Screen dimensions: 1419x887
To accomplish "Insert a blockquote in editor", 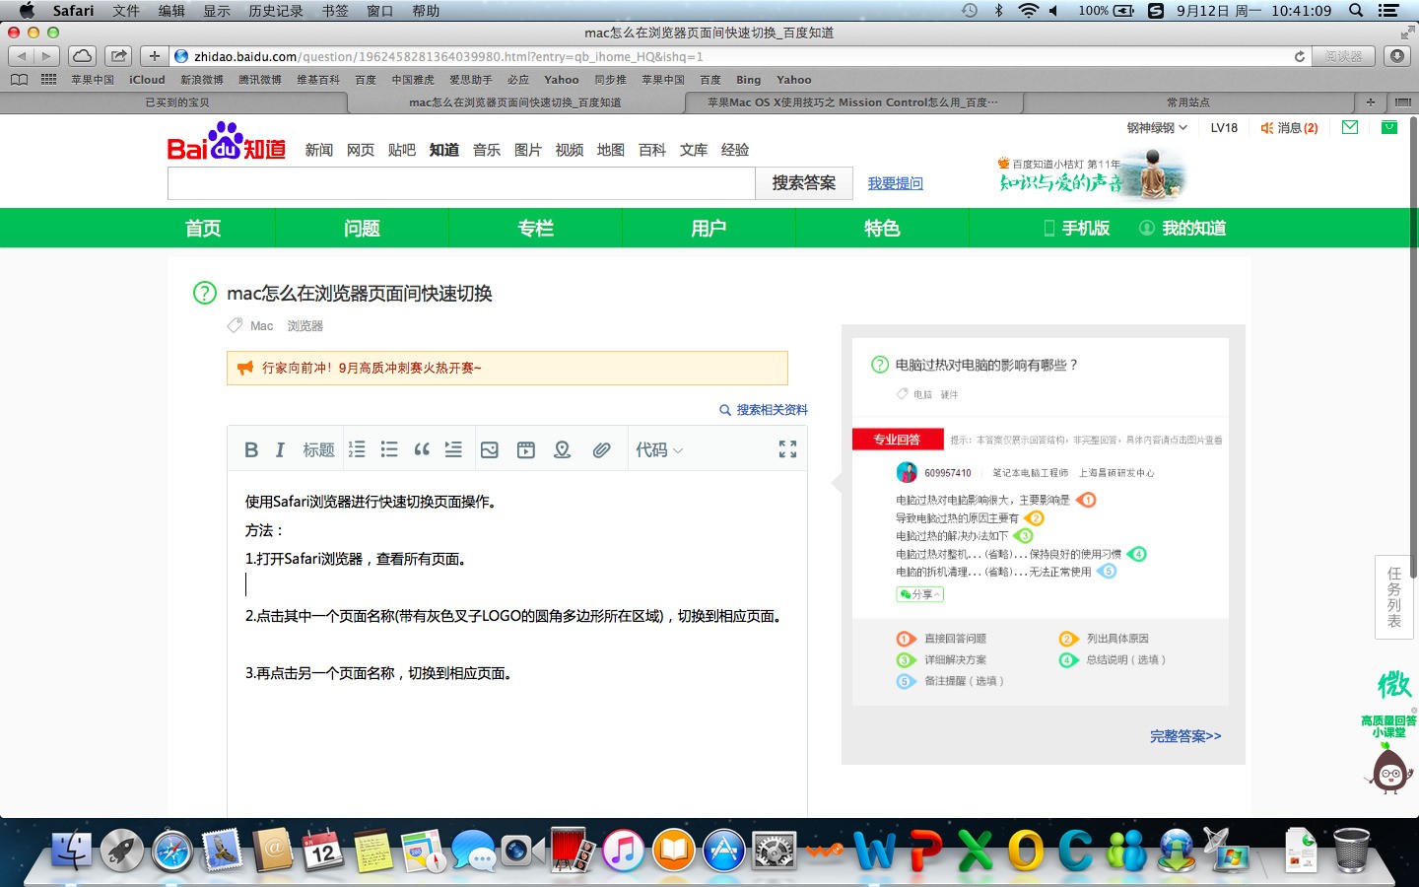I will pos(422,449).
